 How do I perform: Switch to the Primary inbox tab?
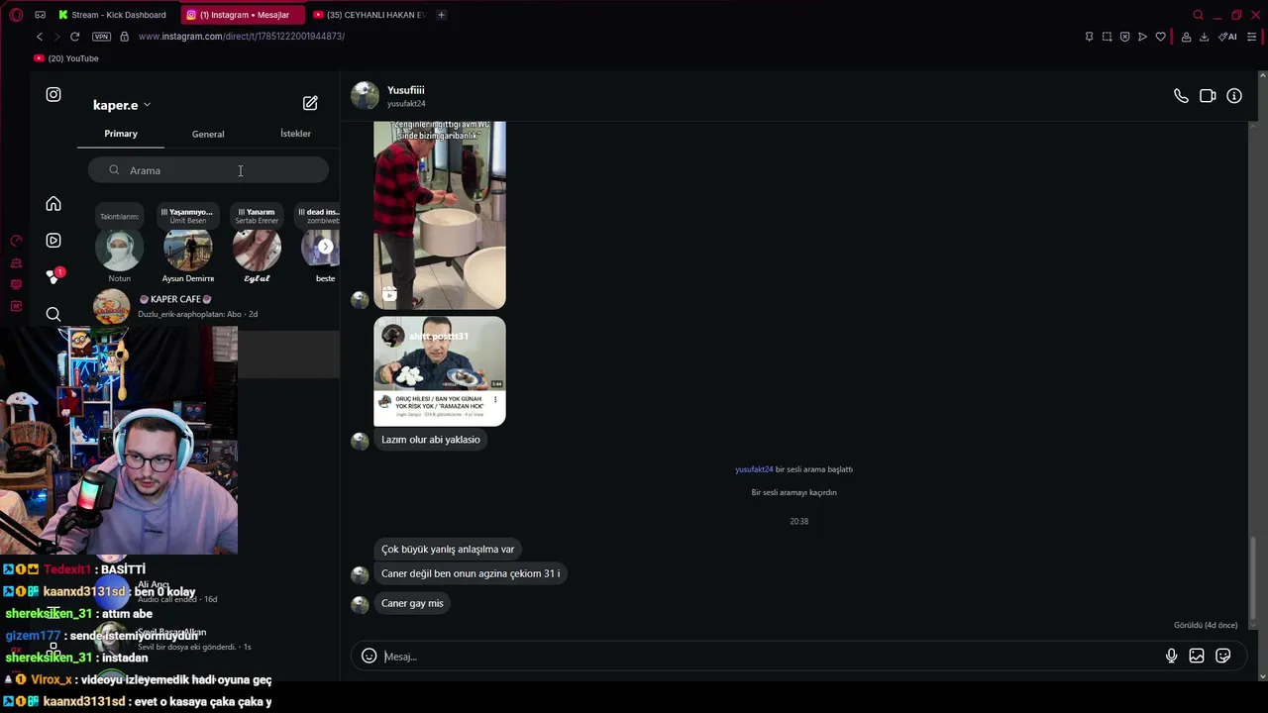121,134
